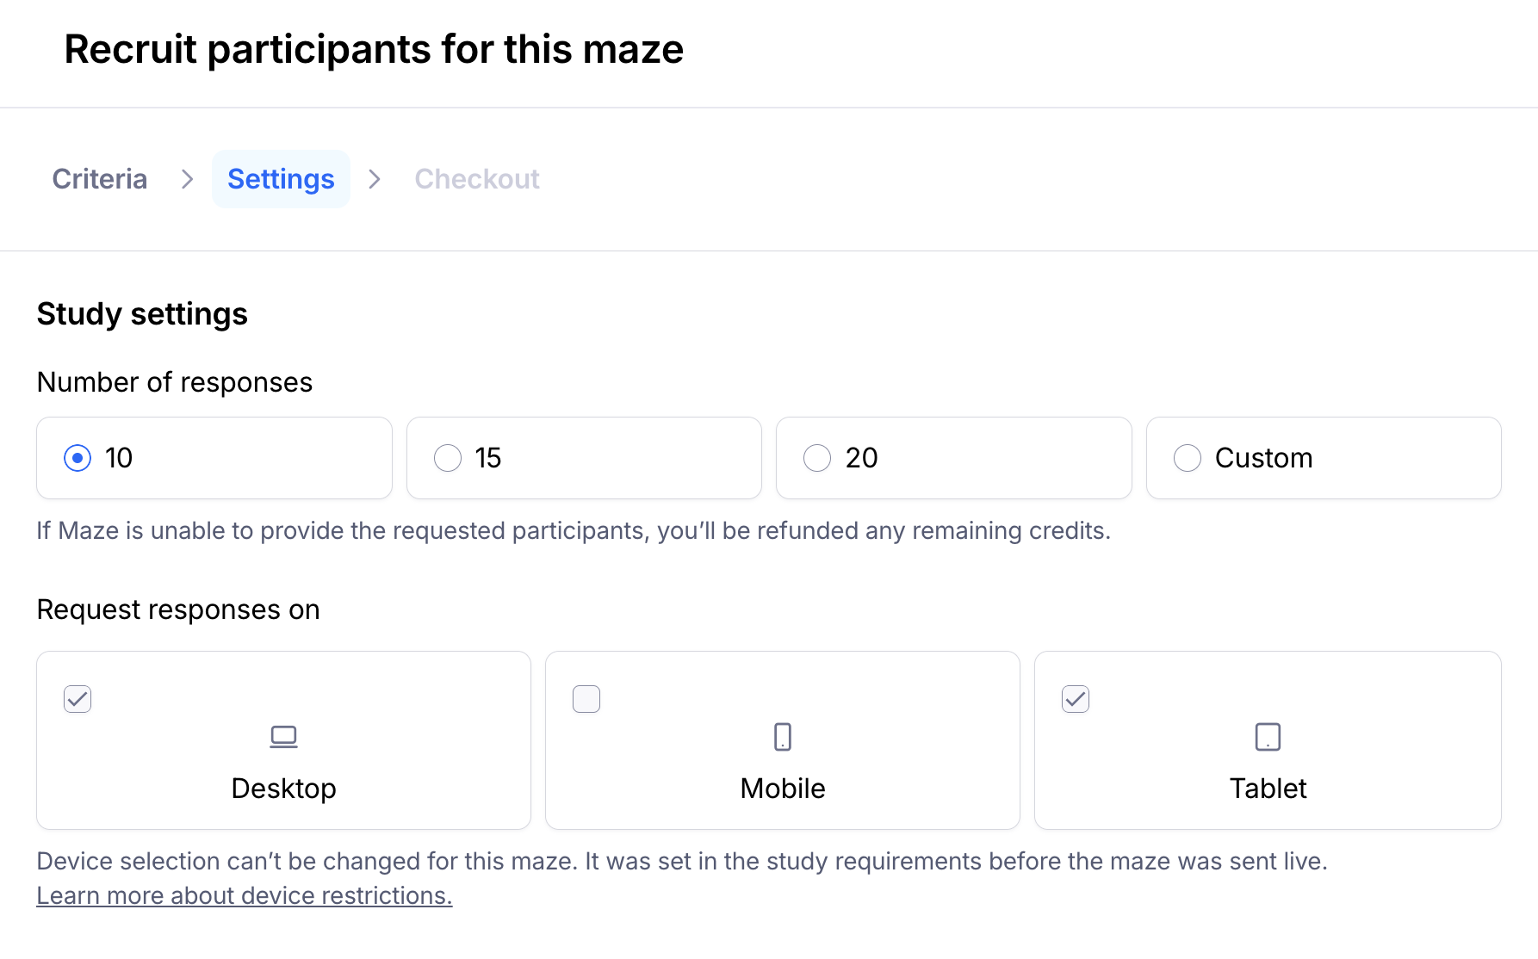Image resolution: width=1538 pixels, height=959 pixels.
Task: Pick the Custom responses radio option
Action: point(1188,458)
